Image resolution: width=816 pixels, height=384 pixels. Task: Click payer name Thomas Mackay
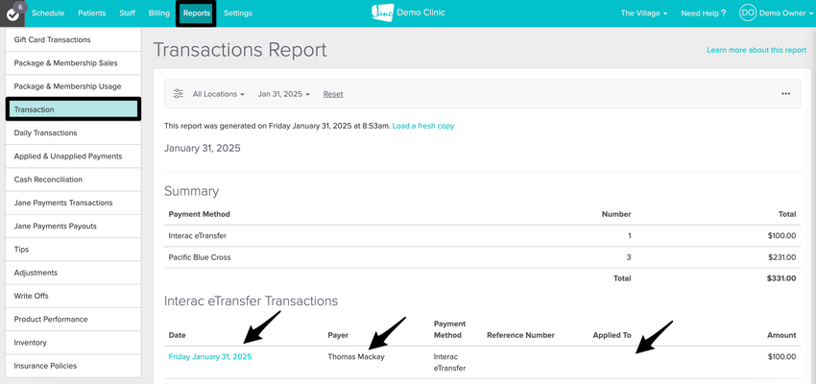[x=356, y=357]
